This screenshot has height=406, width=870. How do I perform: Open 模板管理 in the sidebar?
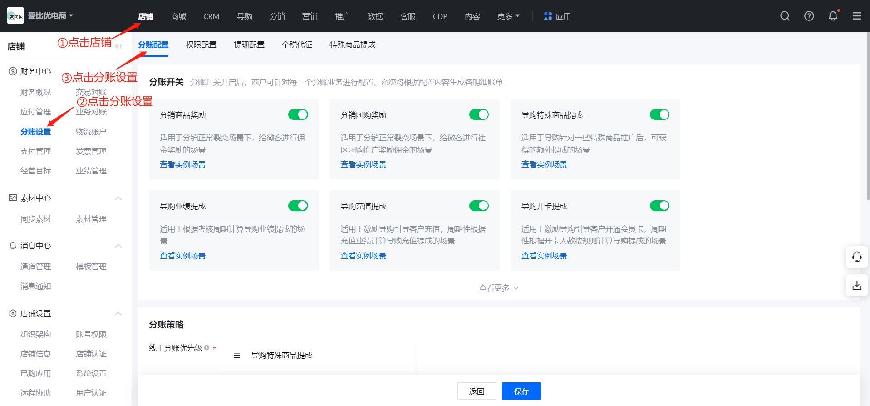pyautogui.click(x=91, y=267)
